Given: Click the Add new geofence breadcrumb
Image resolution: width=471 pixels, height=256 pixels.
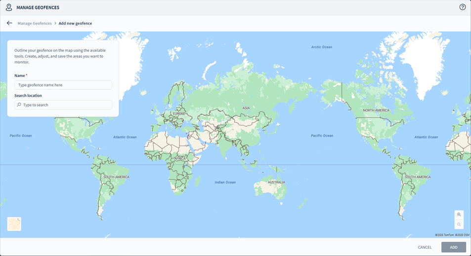Looking at the screenshot, I should 75,23.
